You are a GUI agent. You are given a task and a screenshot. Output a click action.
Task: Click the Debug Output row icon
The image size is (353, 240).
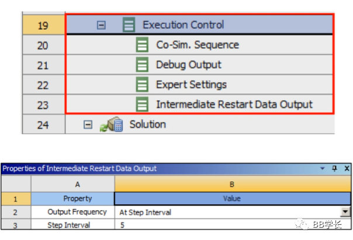click(x=142, y=65)
